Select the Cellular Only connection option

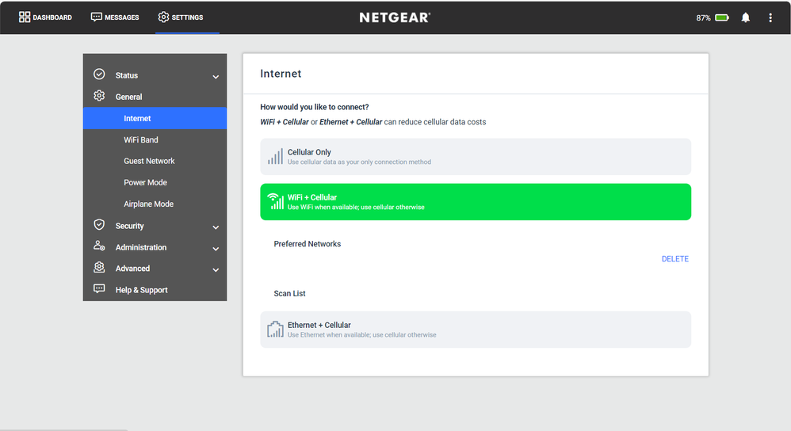[x=475, y=157]
